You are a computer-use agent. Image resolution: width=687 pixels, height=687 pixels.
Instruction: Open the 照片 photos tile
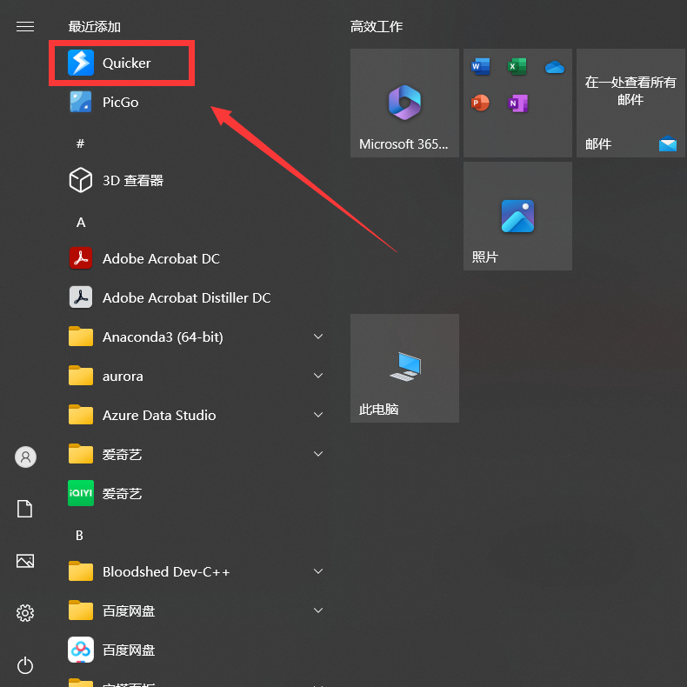point(517,216)
